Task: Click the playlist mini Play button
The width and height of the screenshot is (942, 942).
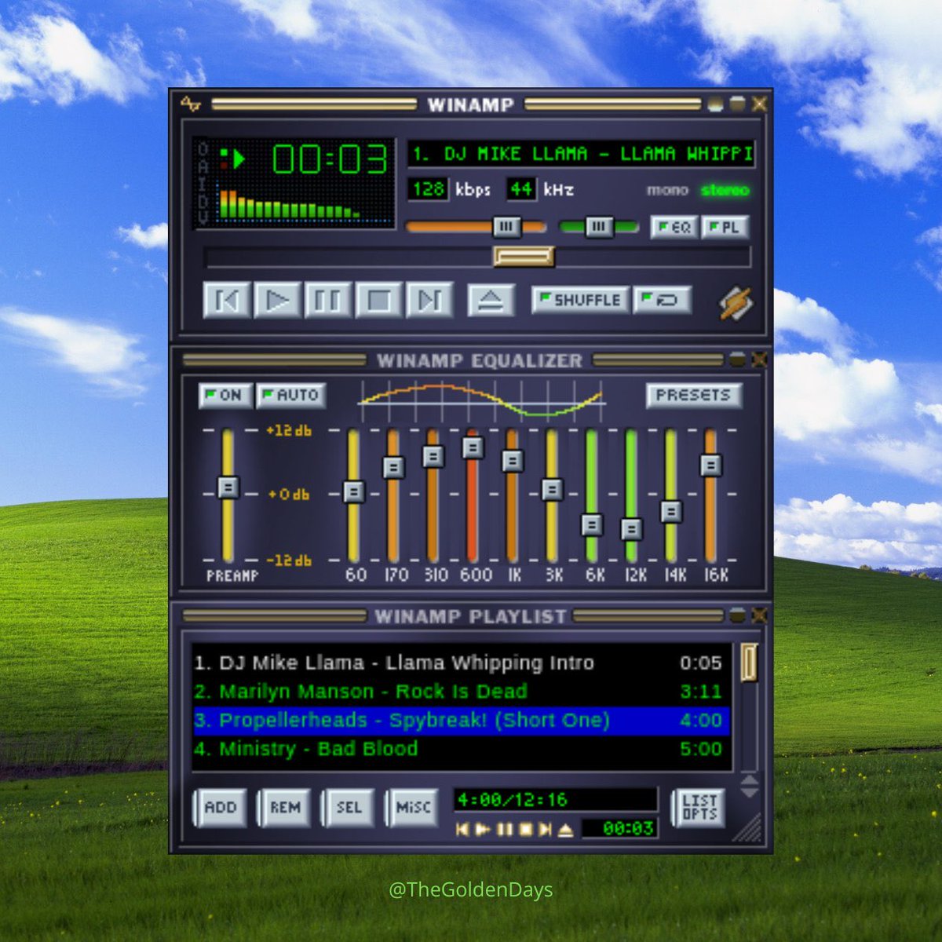Action: (x=484, y=829)
